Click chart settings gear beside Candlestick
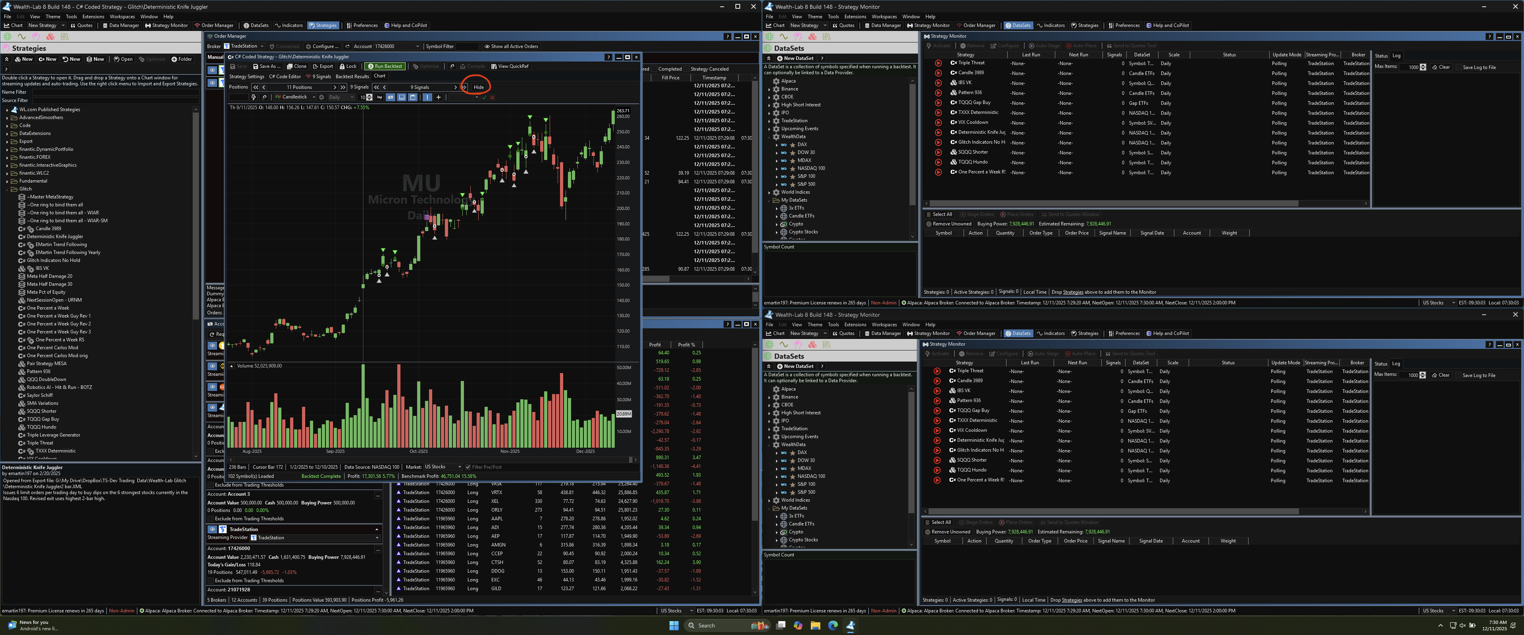 point(322,97)
